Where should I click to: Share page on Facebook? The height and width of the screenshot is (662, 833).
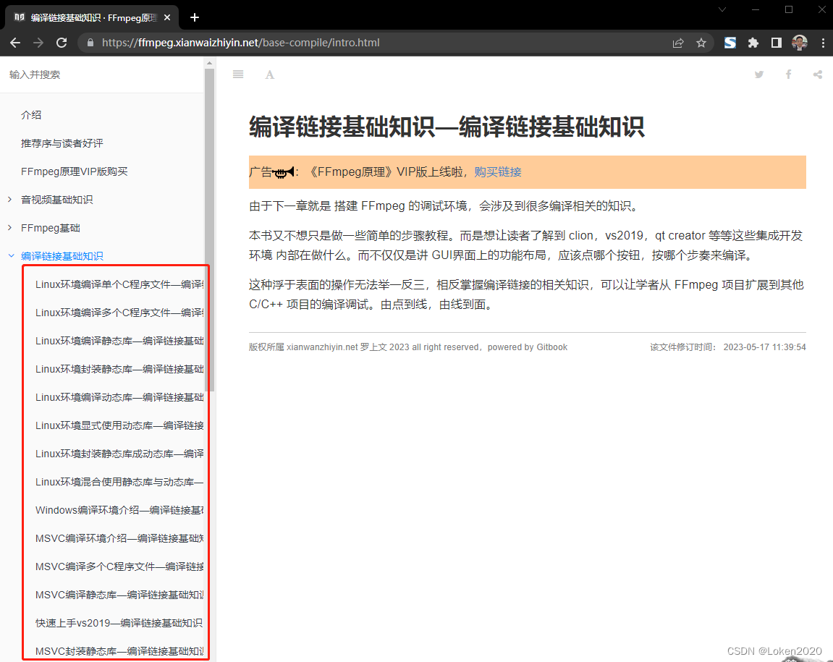pyautogui.click(x=788, y=75)
